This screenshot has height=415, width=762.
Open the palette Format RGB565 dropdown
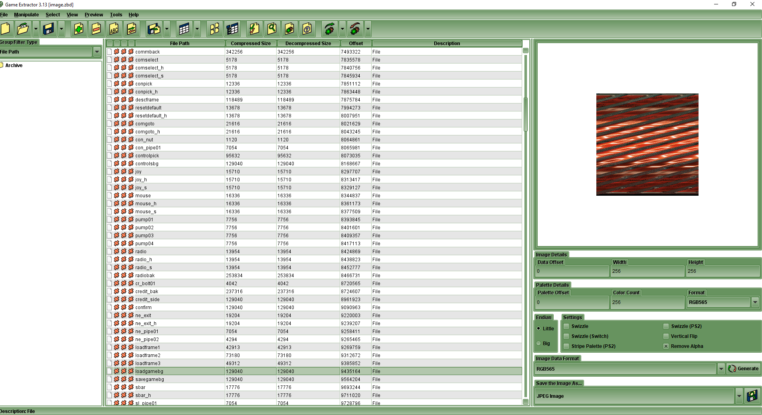click(755, 302)
